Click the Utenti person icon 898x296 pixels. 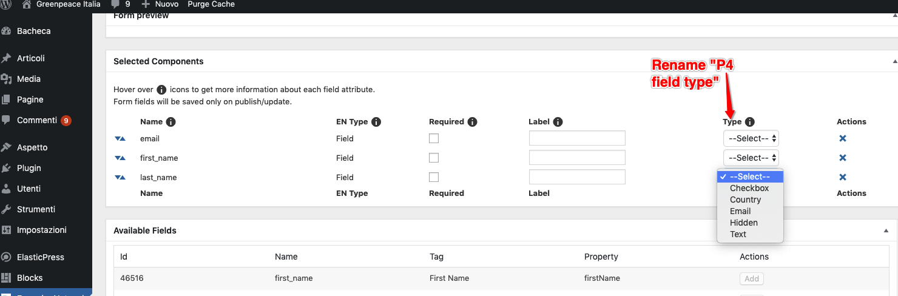(6, 189)
